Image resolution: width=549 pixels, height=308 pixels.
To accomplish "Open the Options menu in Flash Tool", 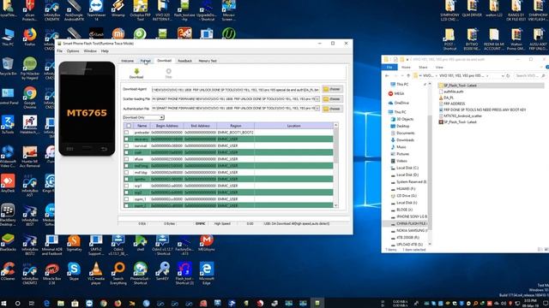I will (x=73, y=51).
